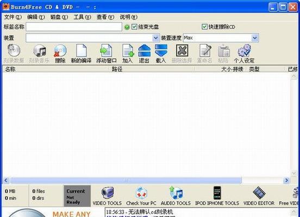The width and height of the screenshot is (300, 217).
Task: Click the 0 files count readout
Action: [39, 191]
